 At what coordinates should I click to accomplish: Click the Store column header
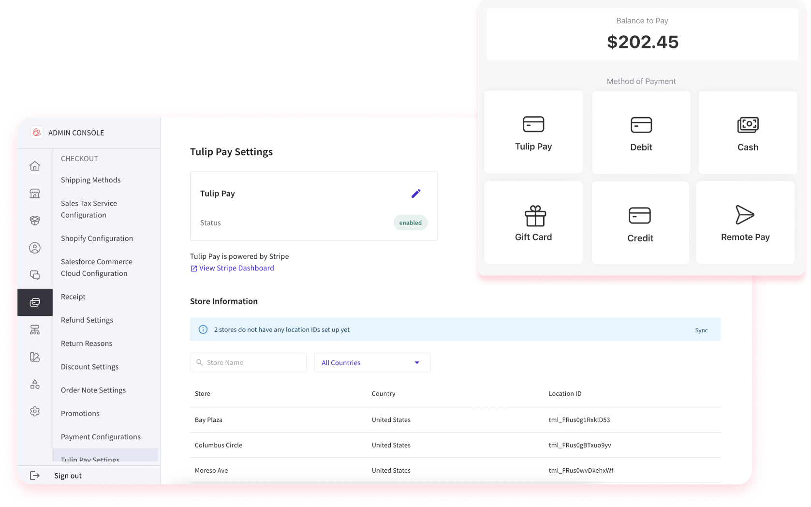click(203, 394)
